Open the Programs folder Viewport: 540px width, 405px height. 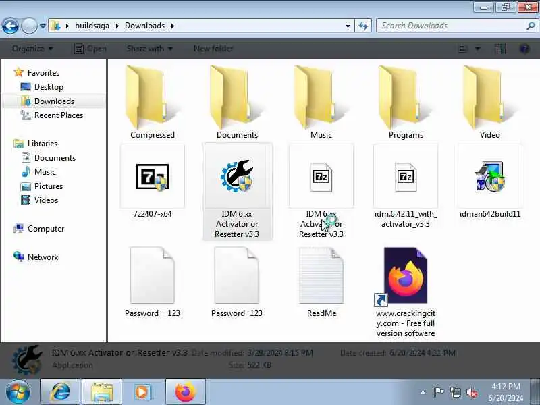point(406,103)
